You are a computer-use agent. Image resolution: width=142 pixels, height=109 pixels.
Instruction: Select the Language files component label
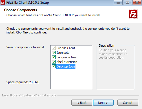coord(67,57)
